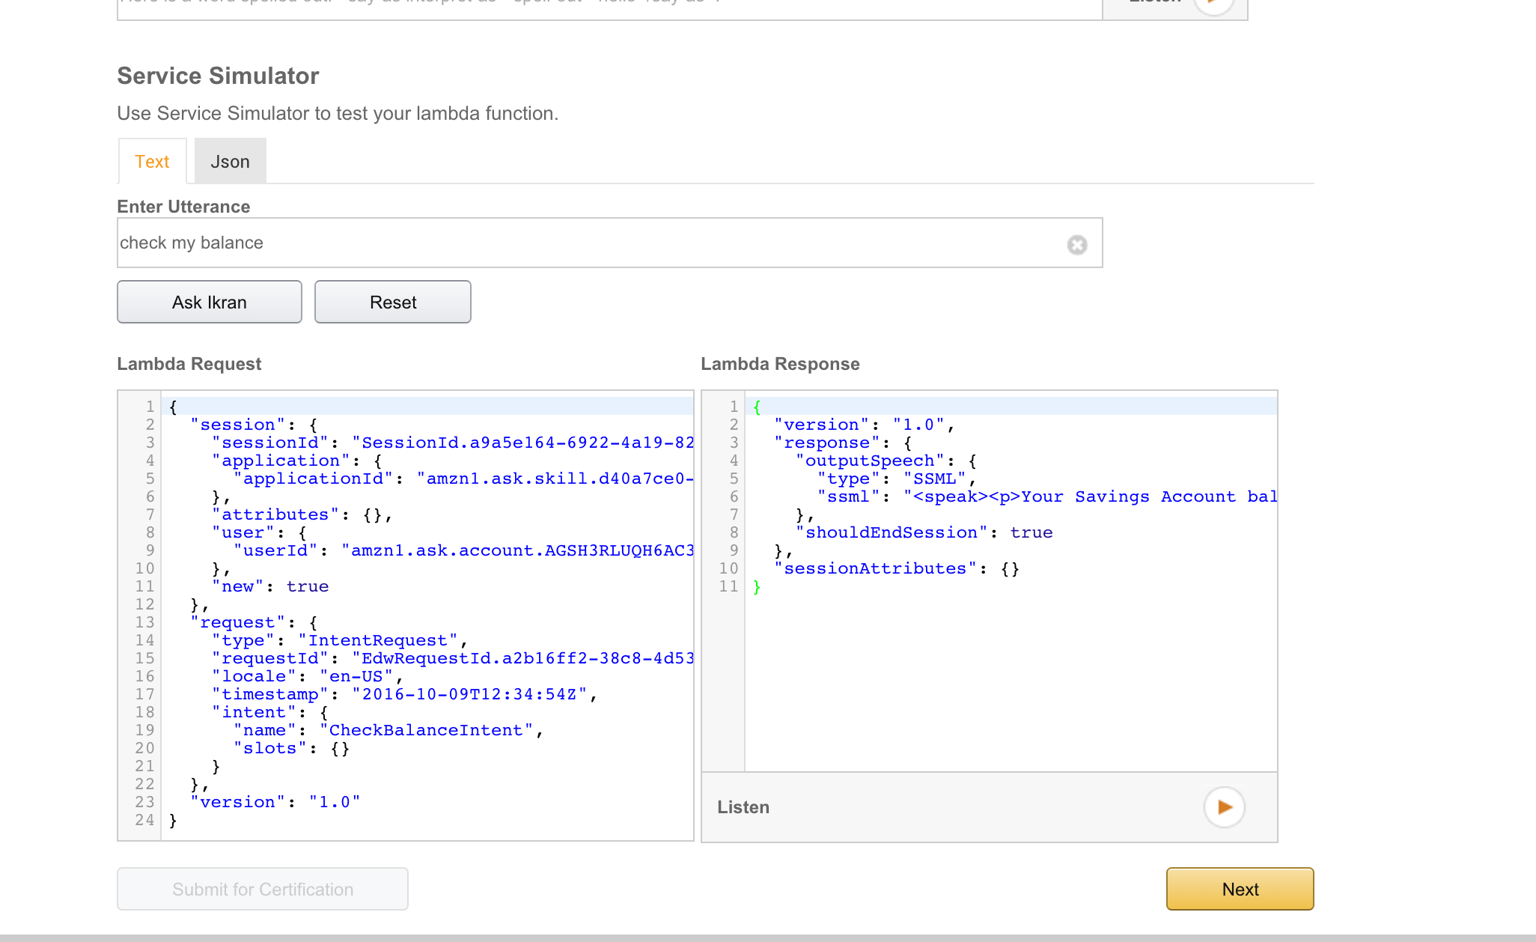Viewport: 1536px width, 942px height.
Task: Click the Submit for Certification button
Action: click(x=262, y=889)
